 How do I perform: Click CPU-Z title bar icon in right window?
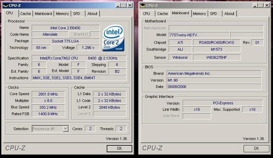(143, 5)
